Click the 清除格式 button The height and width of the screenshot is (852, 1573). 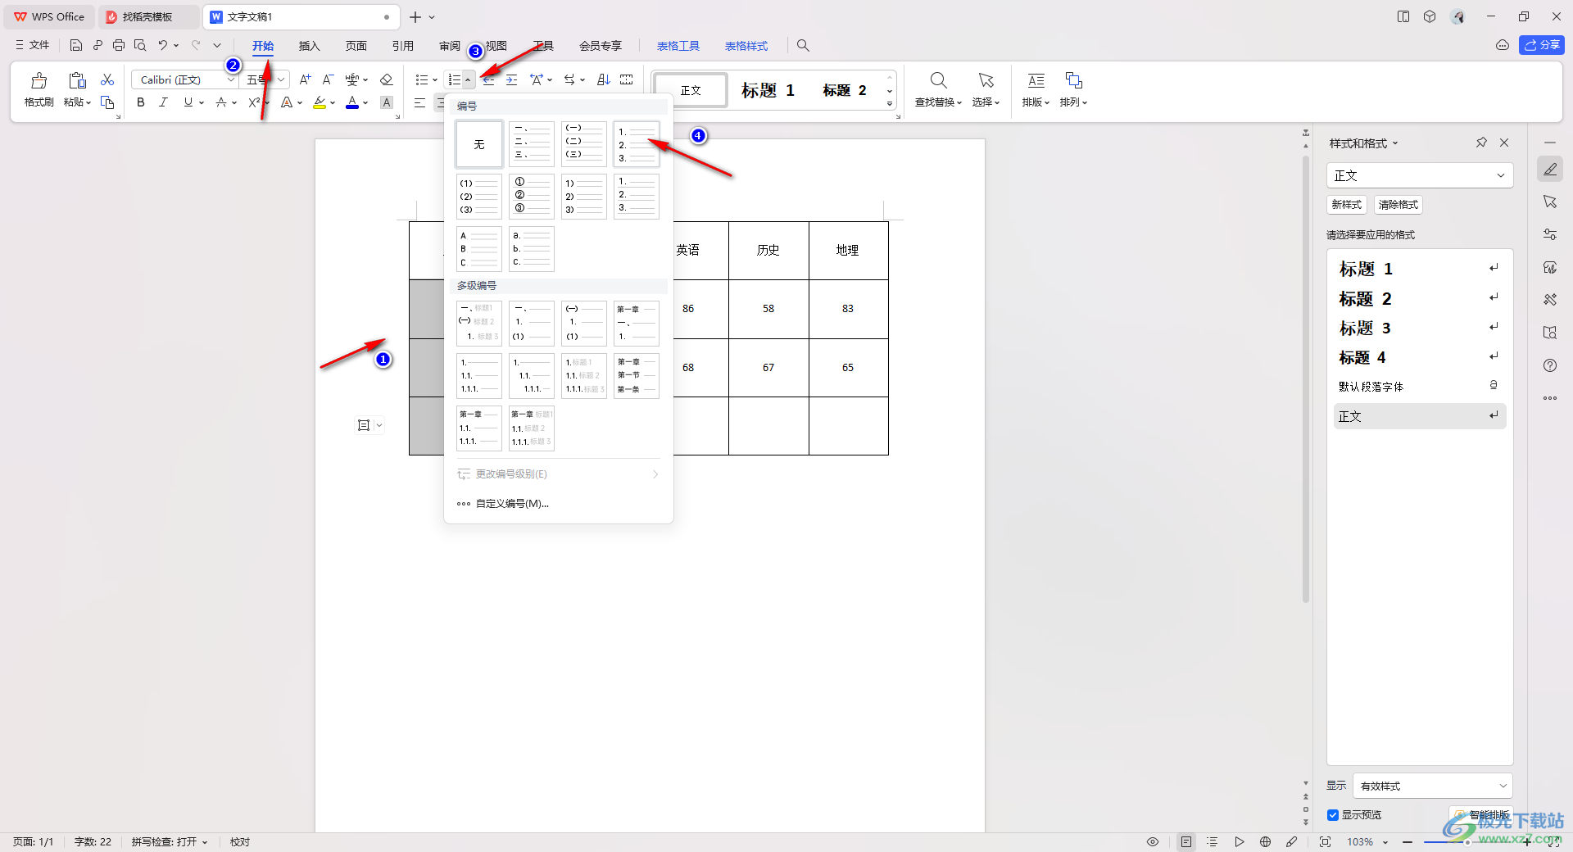(1398, 205)
